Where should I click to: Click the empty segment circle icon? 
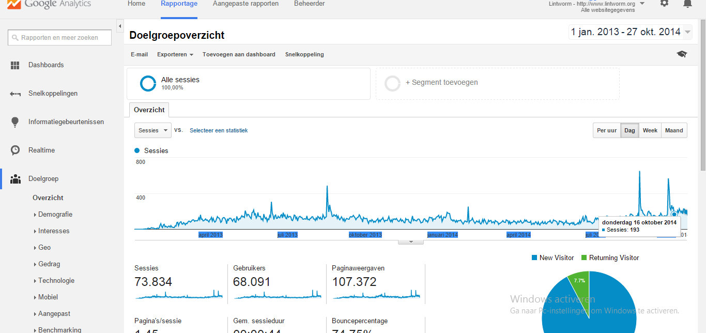coord(393,83)
